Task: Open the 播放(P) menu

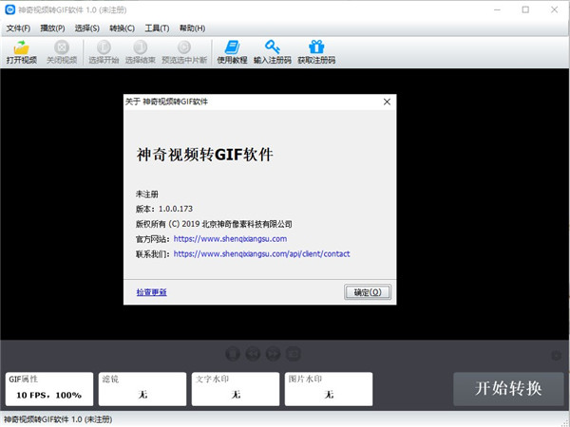Action: [x=52, y=28]
